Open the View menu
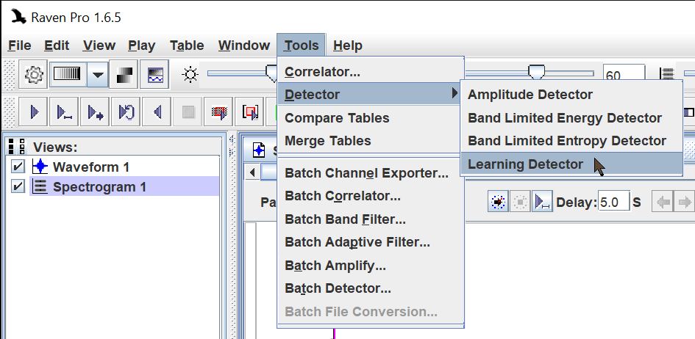695x339 pixels. [99, 45]
